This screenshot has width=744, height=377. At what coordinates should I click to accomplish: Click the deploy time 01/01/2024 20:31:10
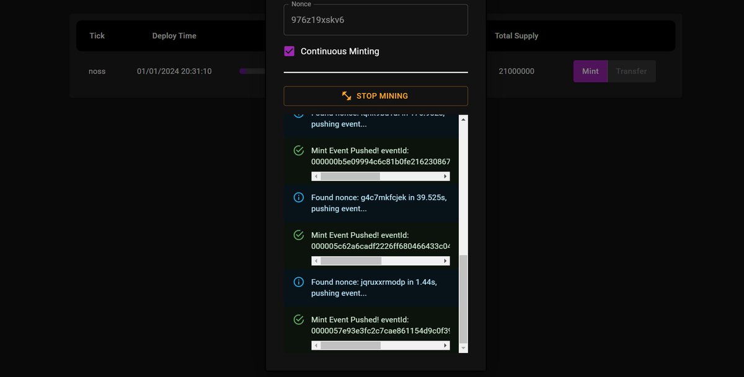[174, 71]
